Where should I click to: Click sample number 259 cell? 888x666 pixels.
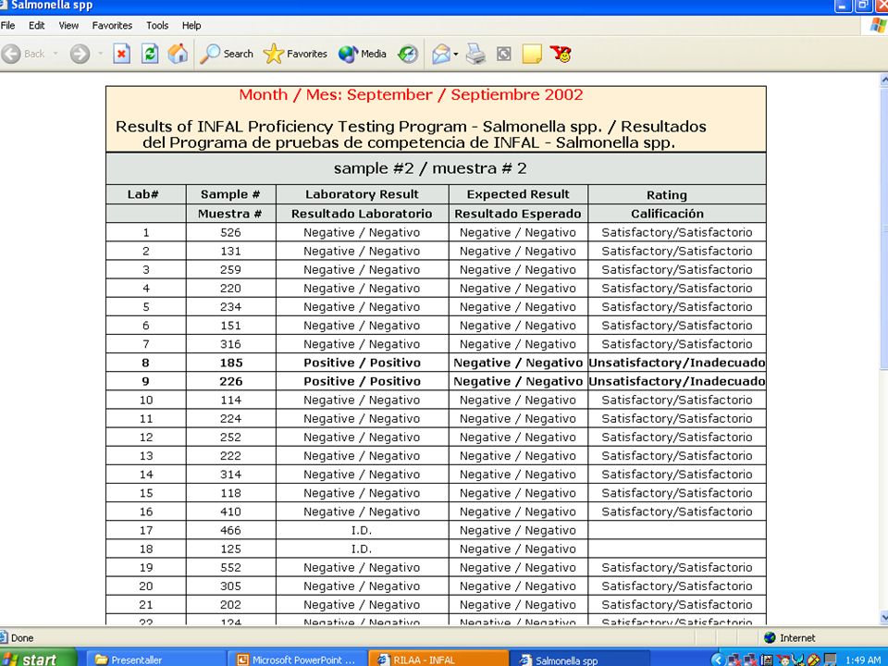coord(230,269)
